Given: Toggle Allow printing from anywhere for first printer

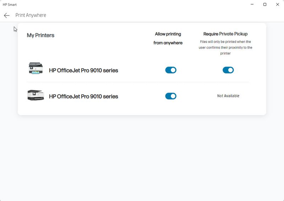Looking at the screenshot, I should pos(171,70).
